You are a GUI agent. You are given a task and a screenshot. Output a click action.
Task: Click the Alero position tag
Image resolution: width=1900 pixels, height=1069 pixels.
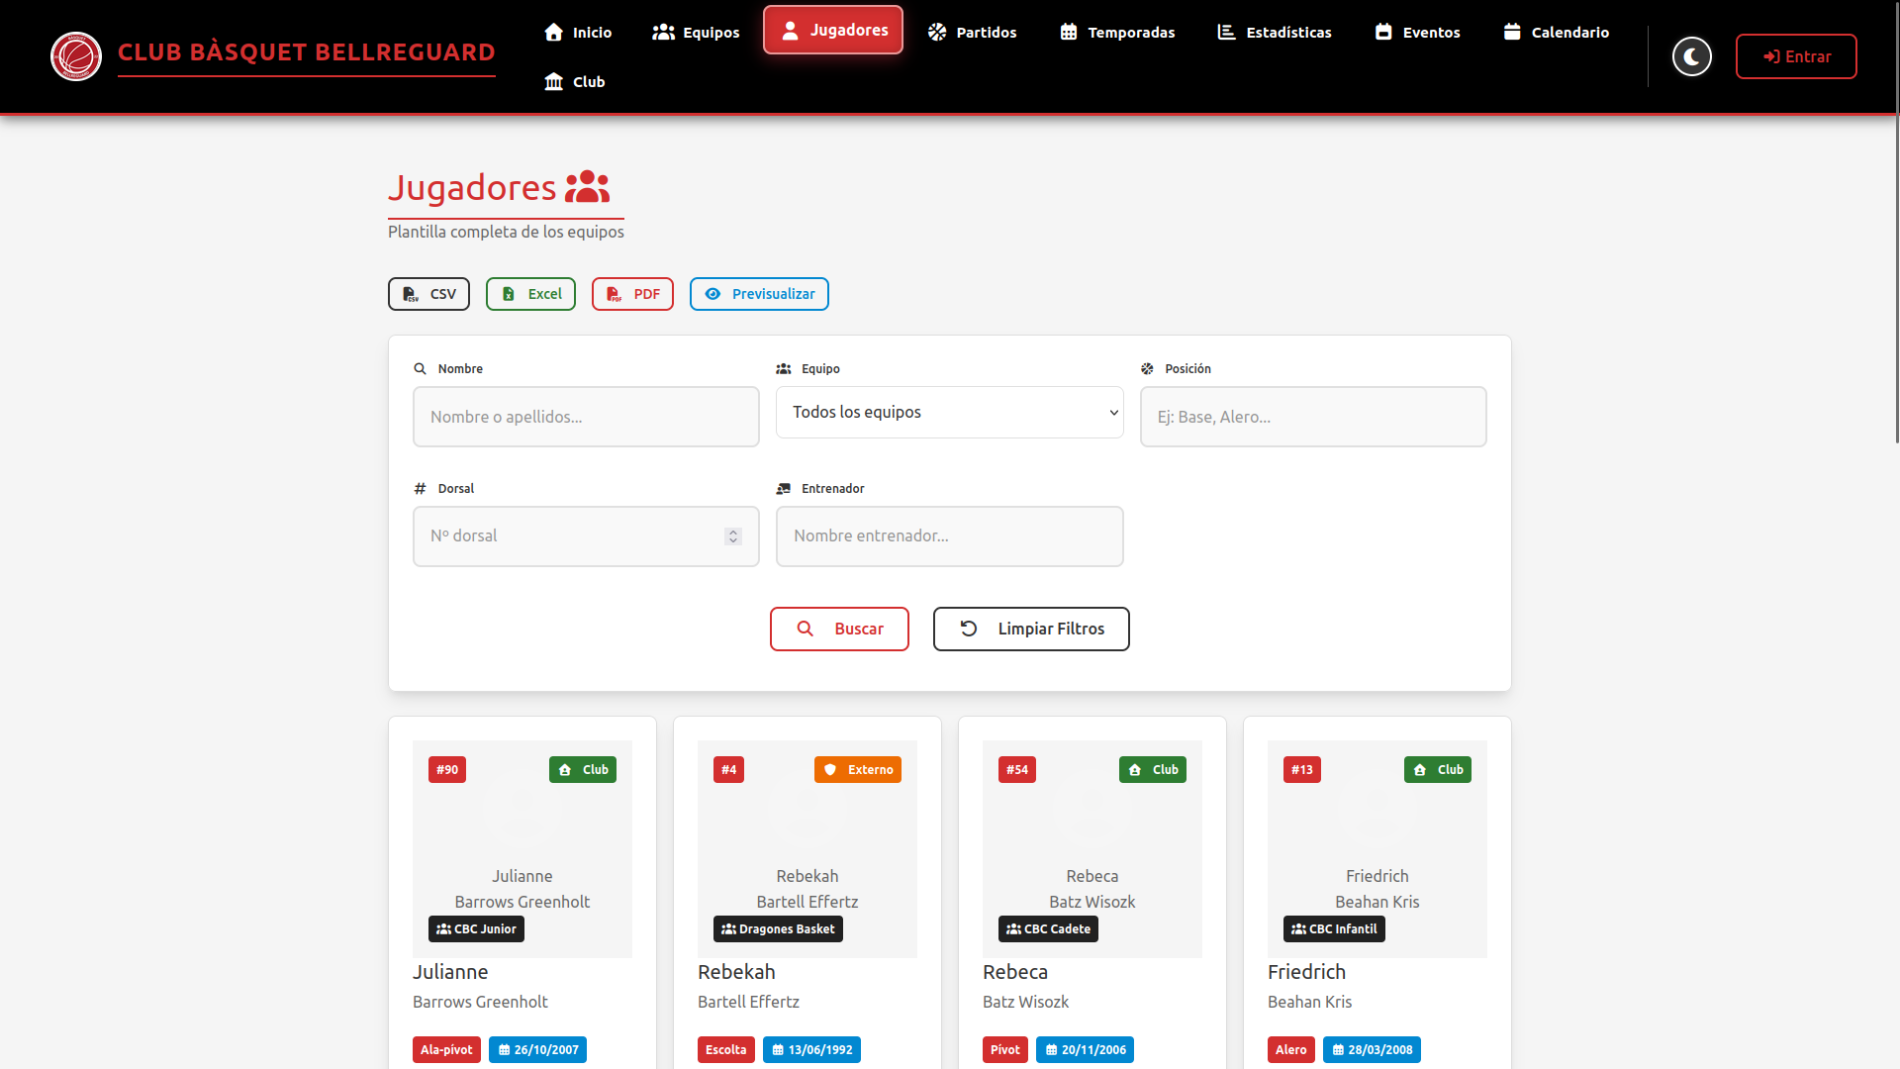[1291, 1050]
